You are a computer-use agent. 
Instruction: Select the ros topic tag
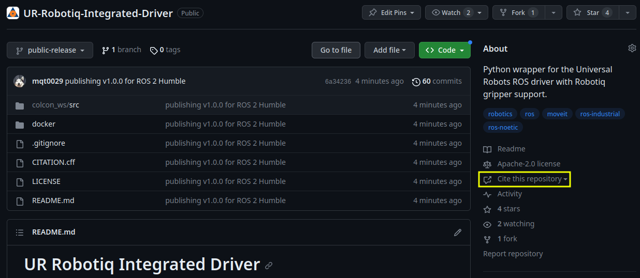coord(530,114)
